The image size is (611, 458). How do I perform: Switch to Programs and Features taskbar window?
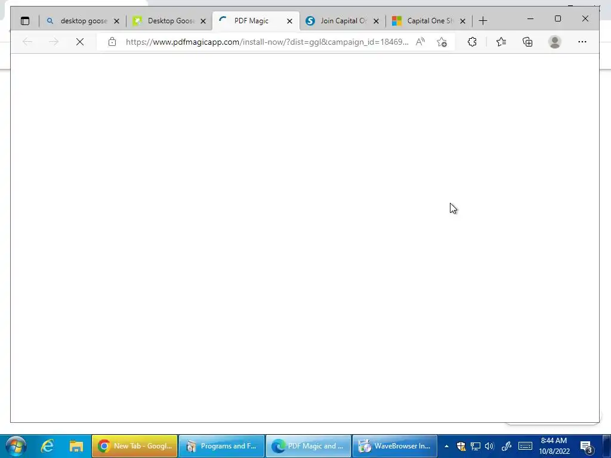point(221,446)
